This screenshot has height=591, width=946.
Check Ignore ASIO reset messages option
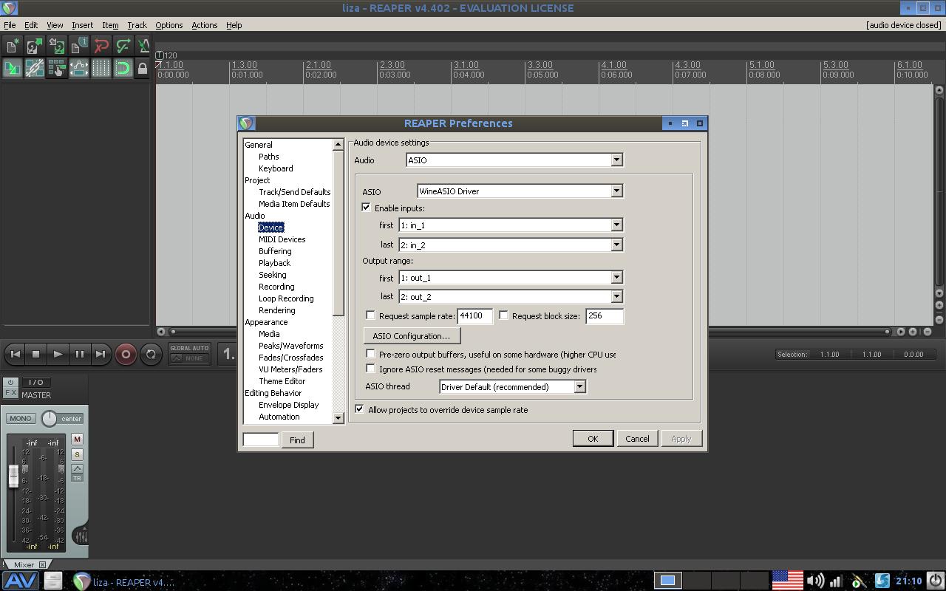pyautogui.click(x=371, y=369)
